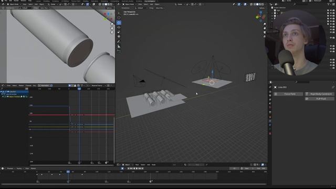
Task: Open the Physics properties tab icon
Action: tap(270, 121)
